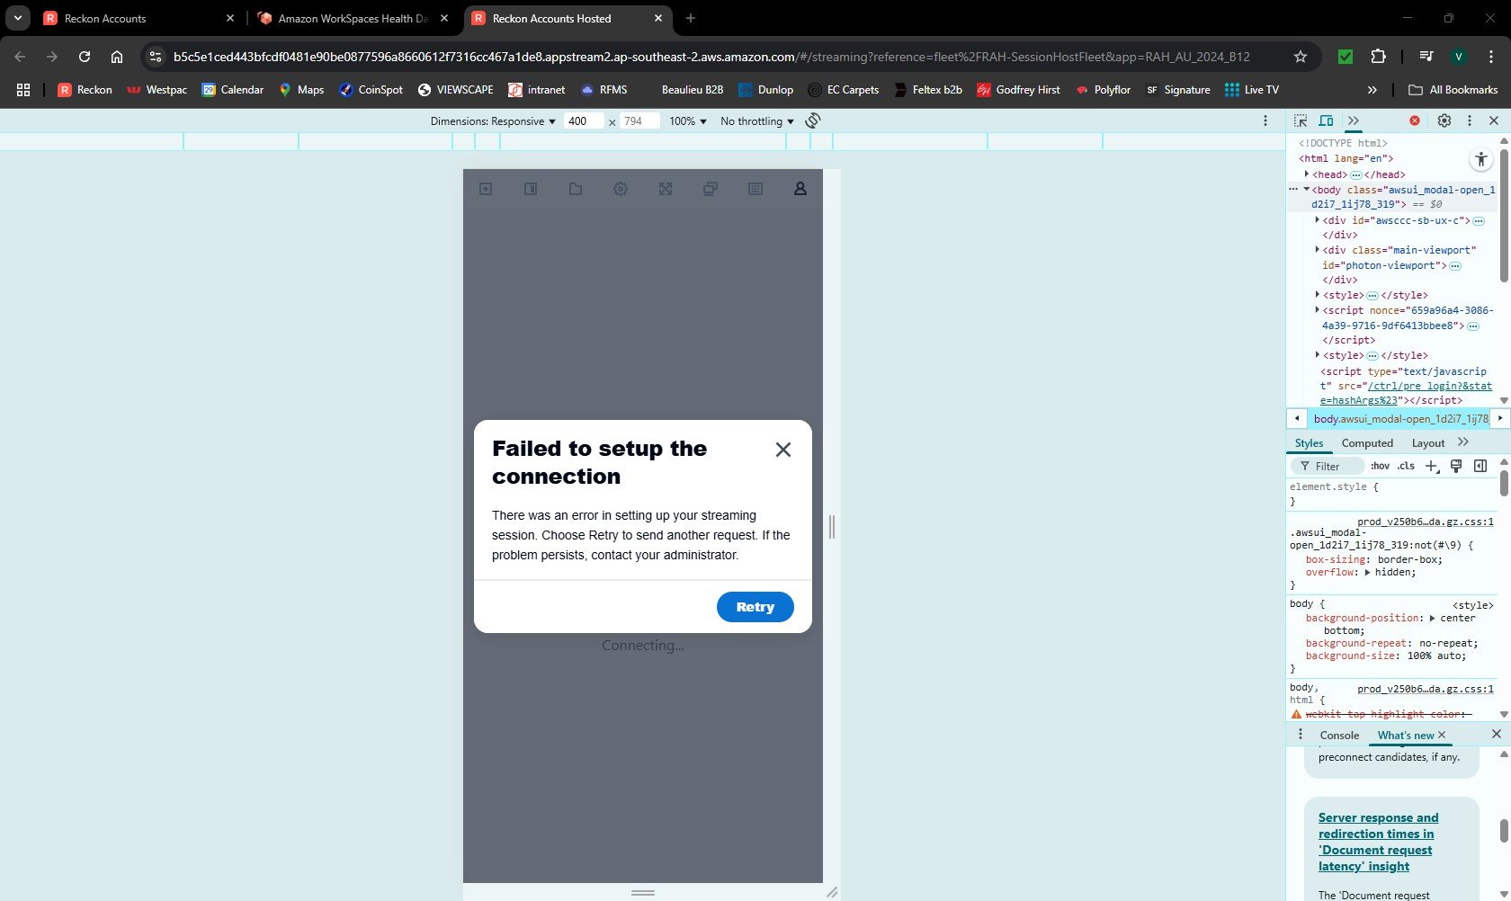
Task: Open the drawer three-dot menu beside Console
Action: [1300, 735]
